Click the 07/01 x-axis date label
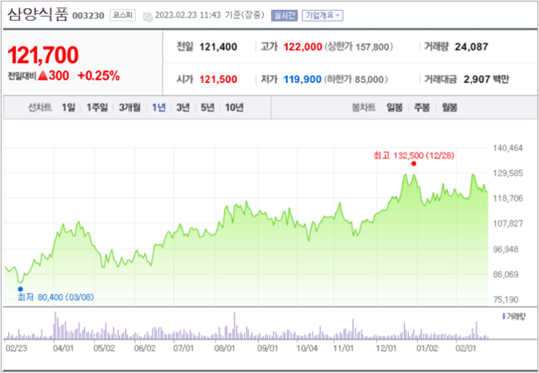Screen dimensions: 539x373 coord(183,348)
